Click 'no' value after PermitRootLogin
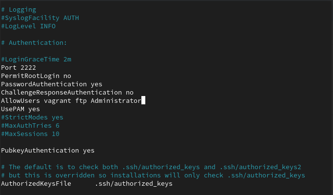This screenshot has width=333, height=195. [67, 76]
